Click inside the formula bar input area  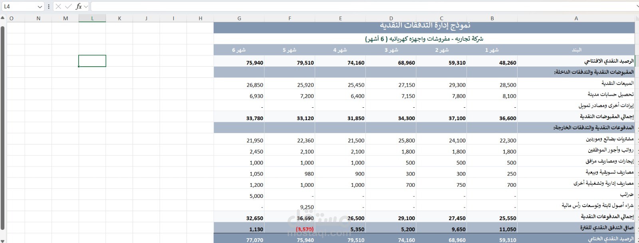pyautogui.click(x=363, y=6)
